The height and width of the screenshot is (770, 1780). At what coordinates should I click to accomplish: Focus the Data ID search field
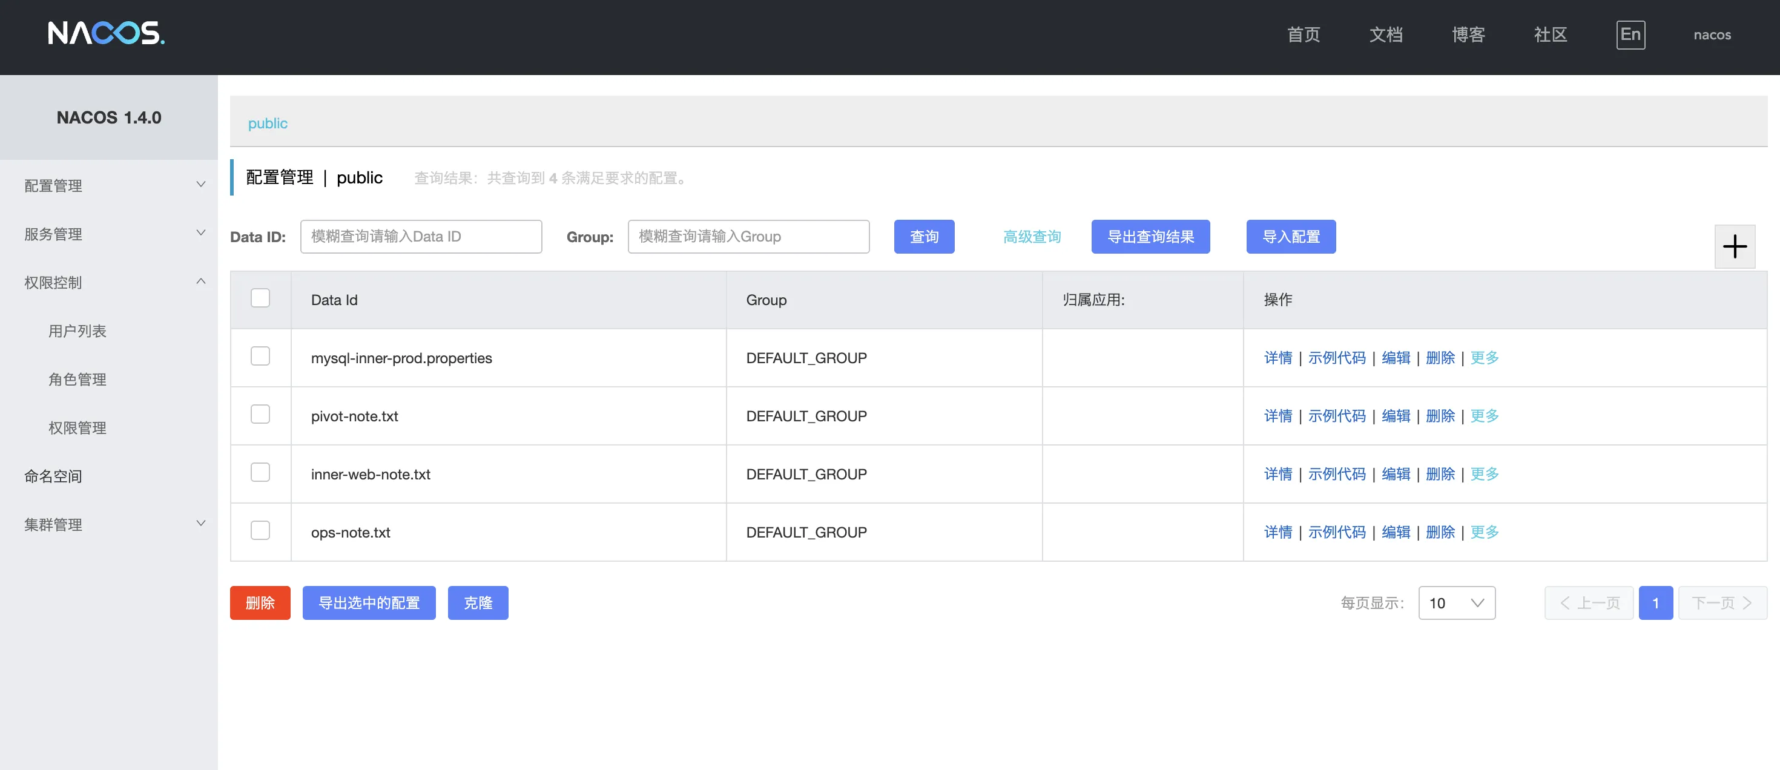coord(421,237)
